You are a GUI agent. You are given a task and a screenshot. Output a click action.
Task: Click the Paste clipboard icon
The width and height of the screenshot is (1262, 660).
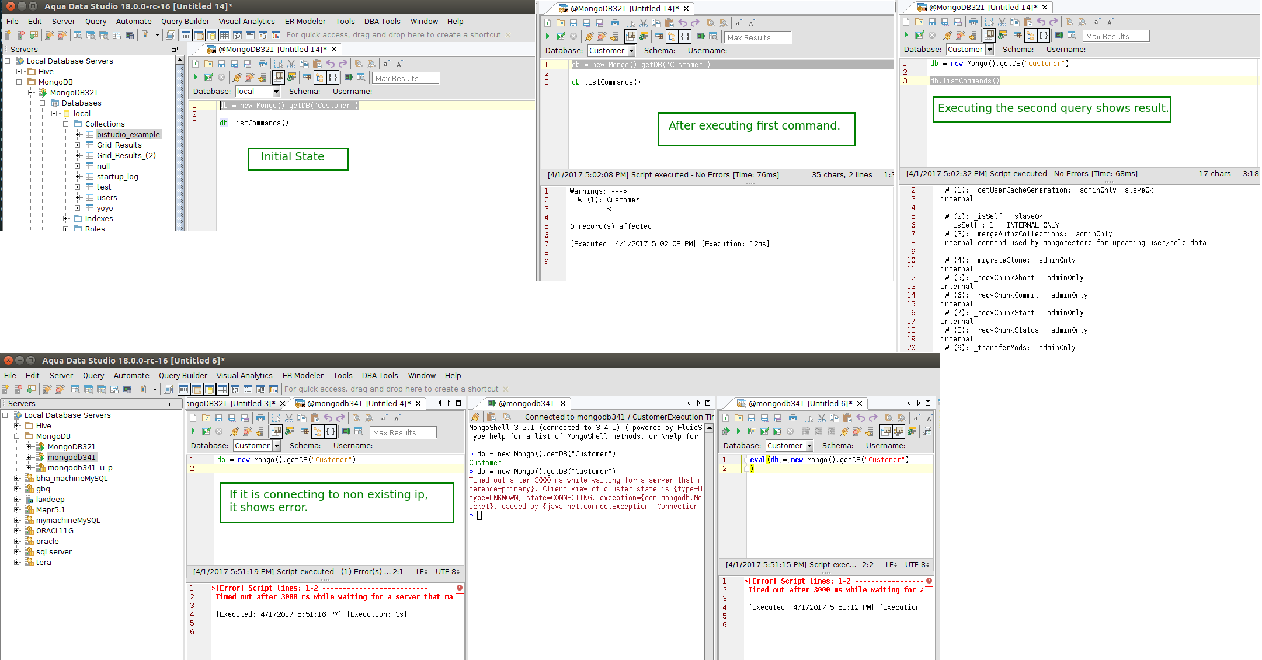click(x=317, y=64)
